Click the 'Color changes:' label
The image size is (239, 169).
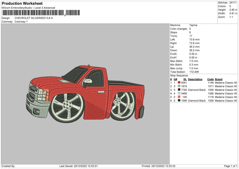[179, 29]
